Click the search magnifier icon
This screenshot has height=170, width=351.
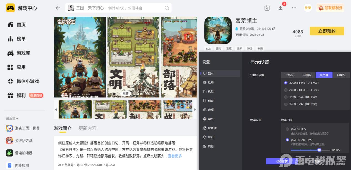click(167, 8)
